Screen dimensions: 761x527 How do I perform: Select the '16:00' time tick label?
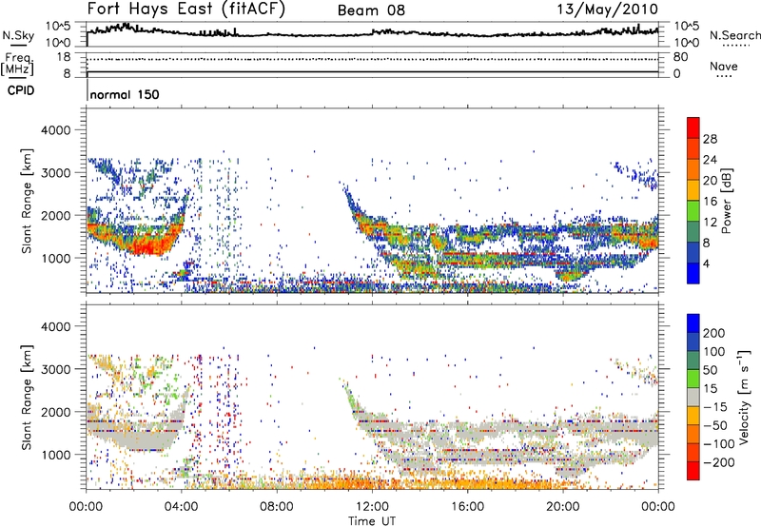467,507
